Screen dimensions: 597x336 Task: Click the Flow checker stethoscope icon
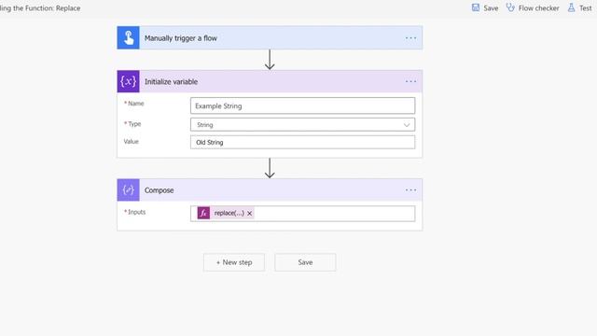point(510,7)
